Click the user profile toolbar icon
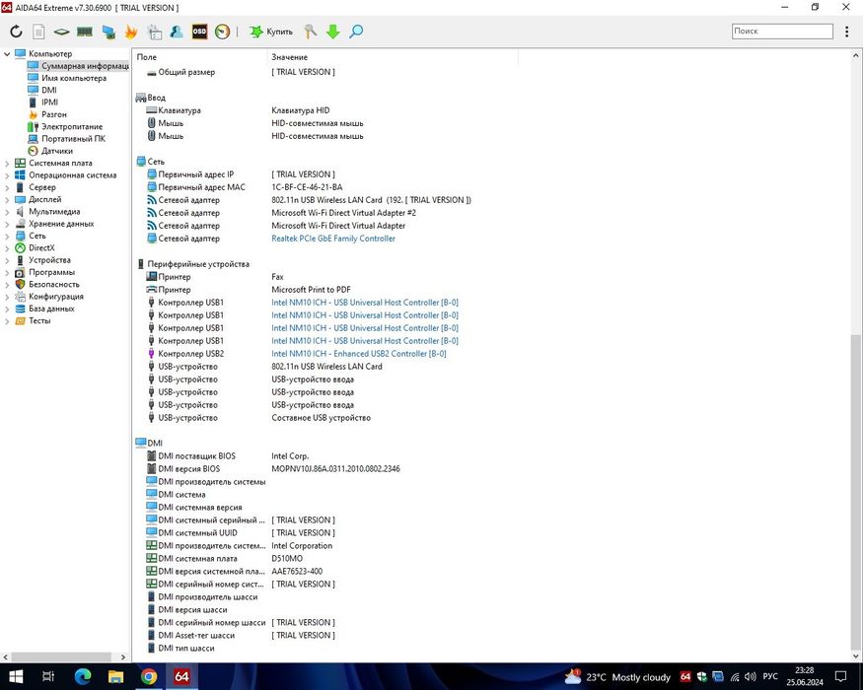863x690 pixels. point(177,32)
